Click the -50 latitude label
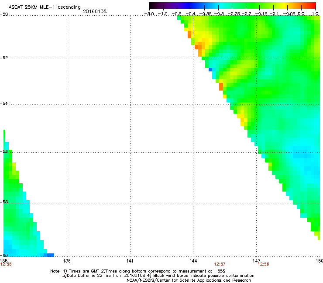This screenshot has width=323, height=283. tap(4, 14)
